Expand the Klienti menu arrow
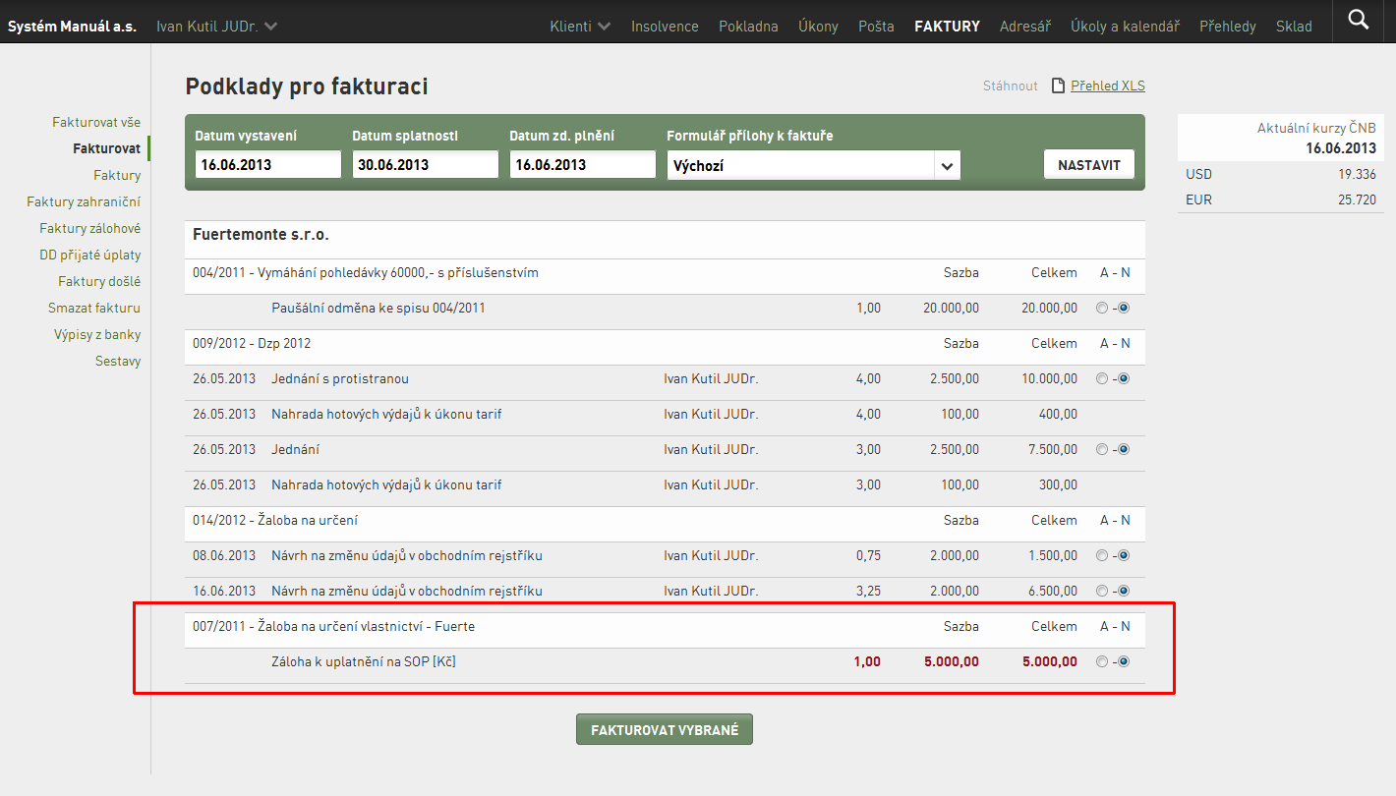 pyautogui.click(x=604, y=27)
